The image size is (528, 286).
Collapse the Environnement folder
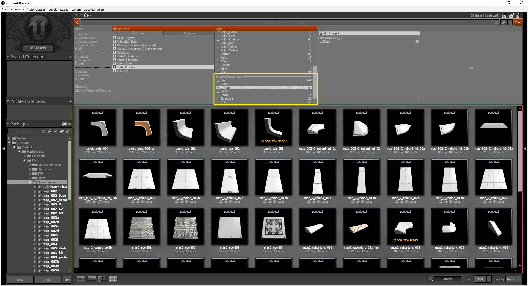coord(30,182)
